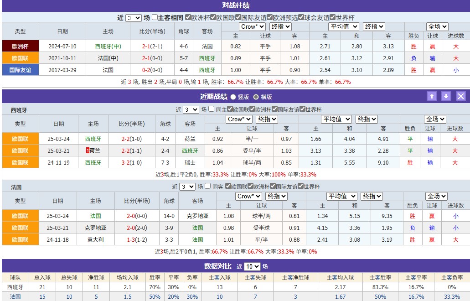The image size is (470, 301).
Task: Open 克罗地亚 home team on 25-03-21
Action: [95, 228]
